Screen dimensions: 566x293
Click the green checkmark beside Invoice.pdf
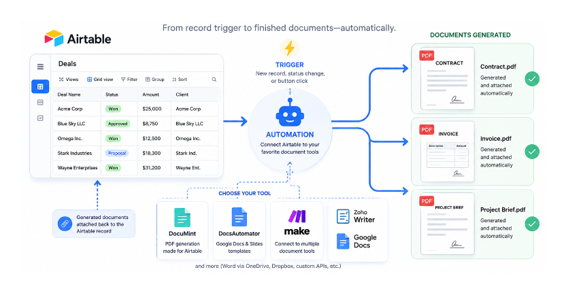point(532,152)
